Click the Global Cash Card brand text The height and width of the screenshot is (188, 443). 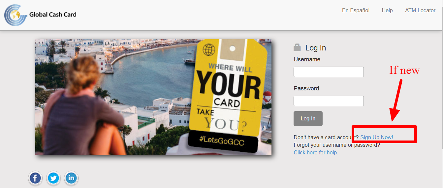click(53, 15)
